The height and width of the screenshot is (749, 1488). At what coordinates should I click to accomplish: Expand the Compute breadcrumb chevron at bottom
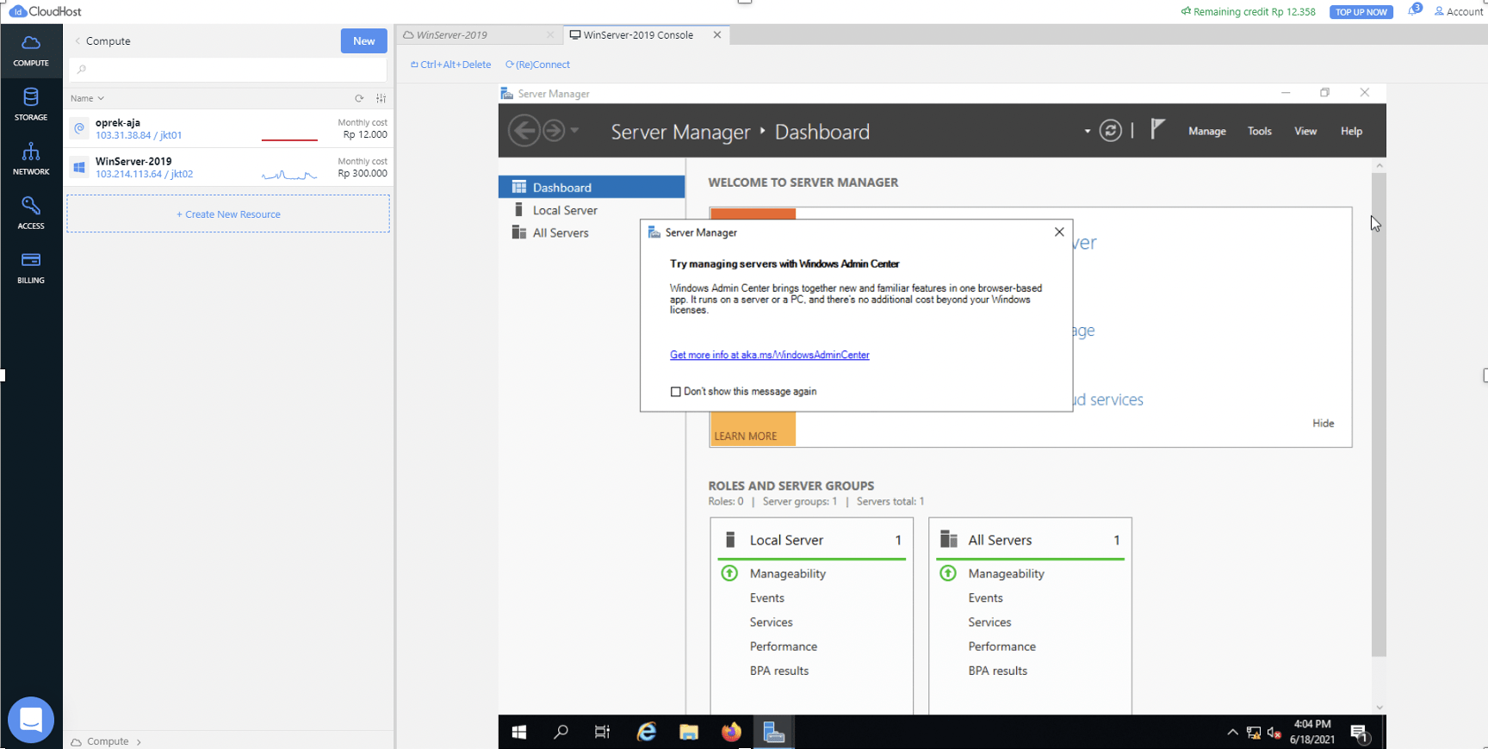[139, 741]
